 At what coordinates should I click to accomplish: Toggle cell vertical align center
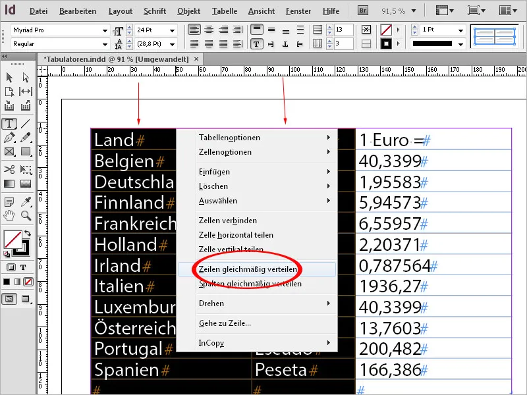click(x=271, y=30)
